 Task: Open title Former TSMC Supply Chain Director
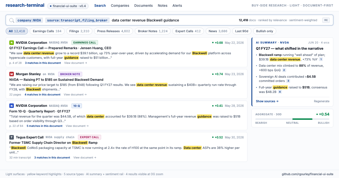53,143
